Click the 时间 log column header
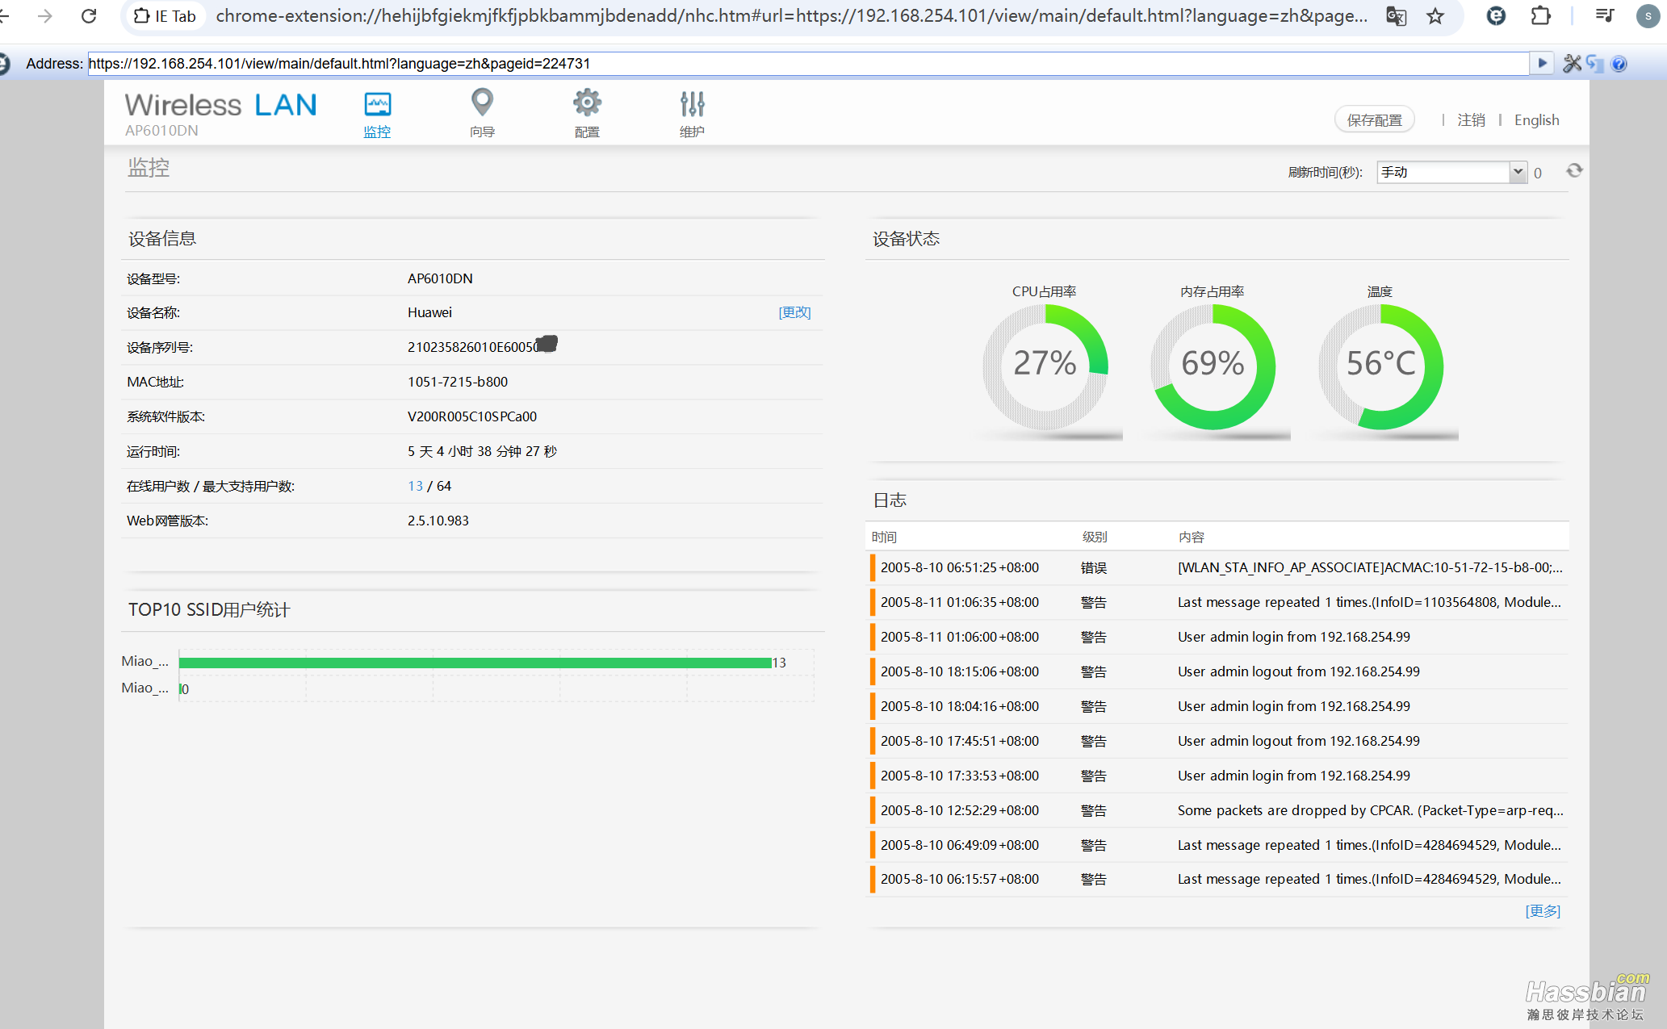1667x1029 pixels. coord(884,537)
